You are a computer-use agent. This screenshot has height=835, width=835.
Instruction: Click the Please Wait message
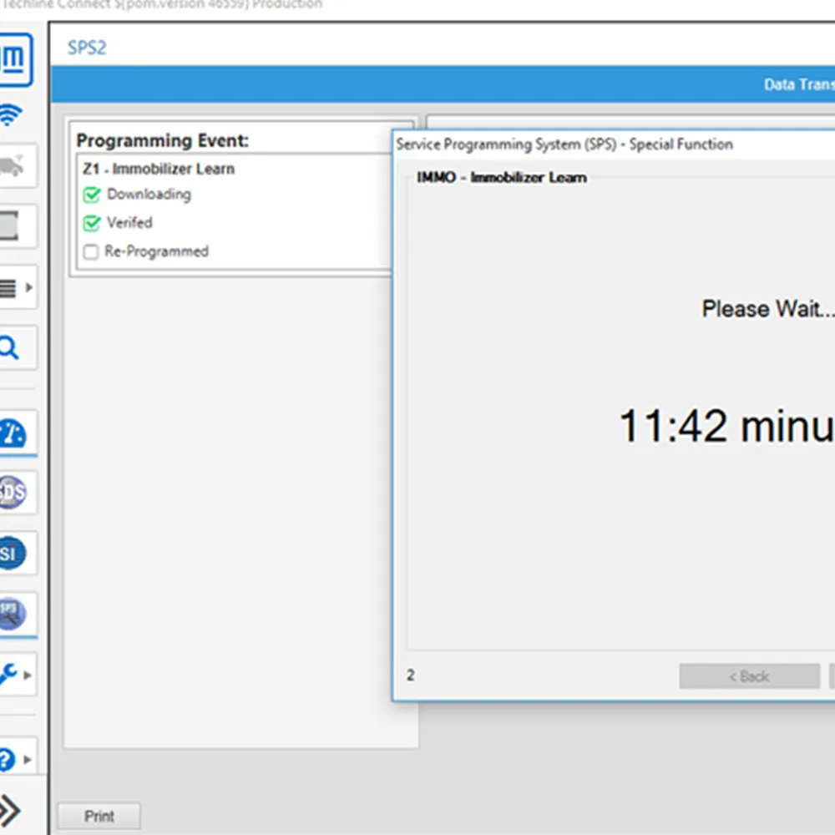pyautogui.click(x=768, y=309)
